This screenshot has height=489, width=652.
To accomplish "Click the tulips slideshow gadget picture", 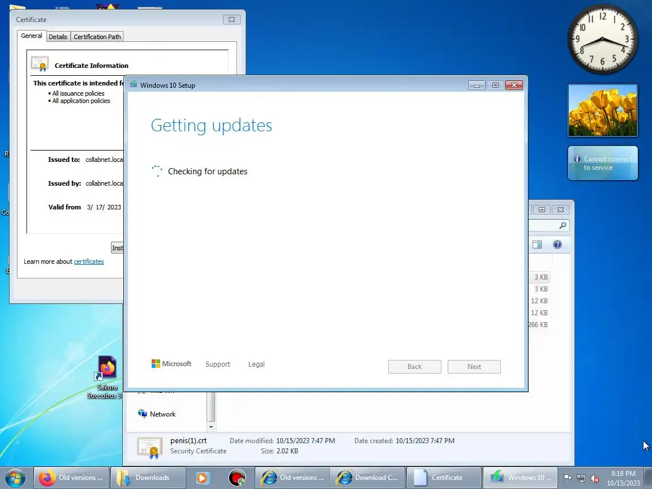I will pyautogui.click(x=603, y=110).
